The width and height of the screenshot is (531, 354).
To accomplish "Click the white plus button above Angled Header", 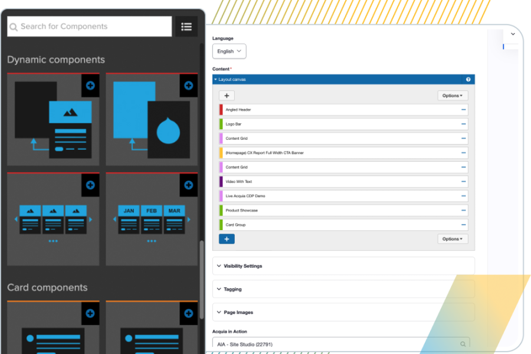I will coord(227,96).
